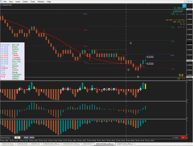This screenshot has width=193, height=146.
Task: Click the upper price label box on chart
Action: (150, 57)
